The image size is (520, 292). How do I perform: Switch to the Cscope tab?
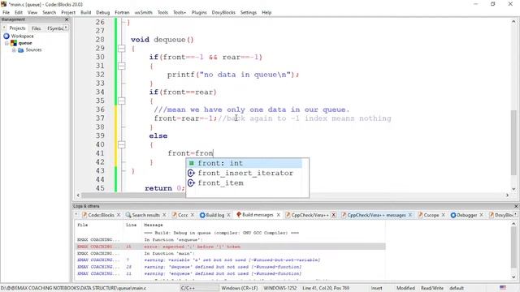(428, 215)
